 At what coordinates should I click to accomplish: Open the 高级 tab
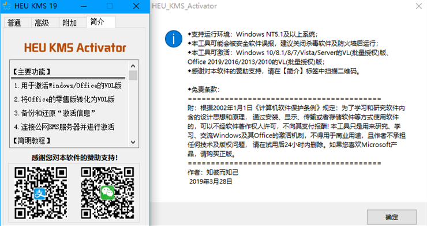(x=45, y=23)
